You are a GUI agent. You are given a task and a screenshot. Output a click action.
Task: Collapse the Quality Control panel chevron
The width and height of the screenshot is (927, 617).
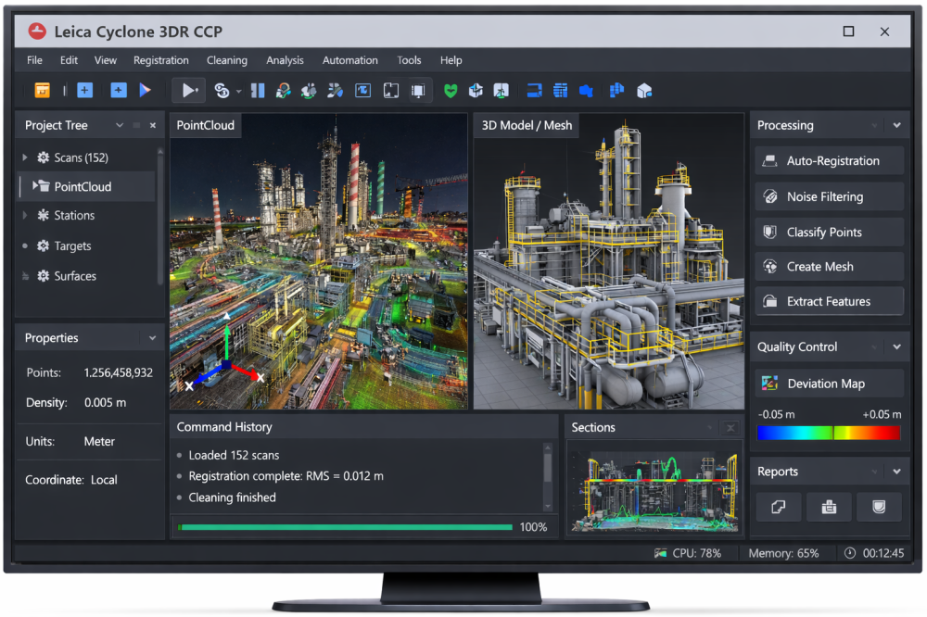[x=896, y=346]
